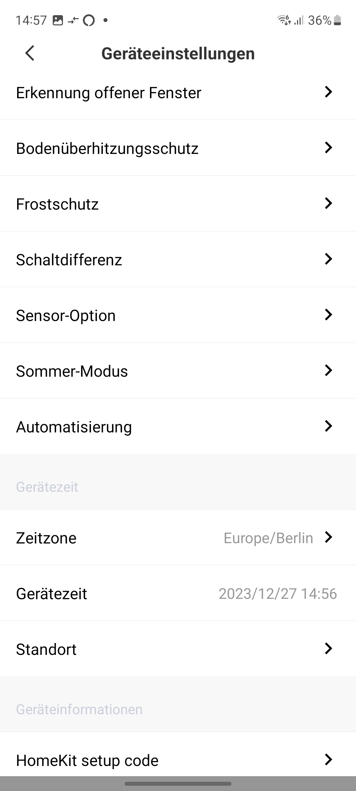The width and height of the screenshot is (356, 791).
Task: Tap the home gesture bar
Action: coord(178,783)
